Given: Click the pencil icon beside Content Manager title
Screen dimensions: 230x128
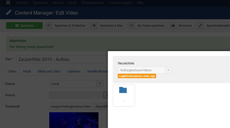Looking at the screenshot, I should pyautogui.click(x=9, y=13).
